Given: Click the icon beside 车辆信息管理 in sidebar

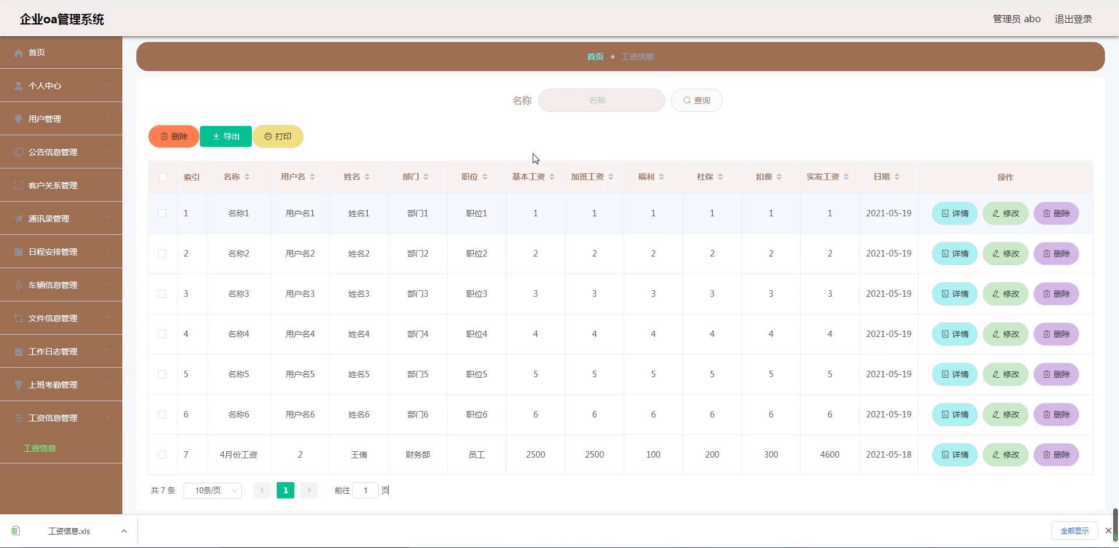Looking at the screenshot, I should [x=18, y=285].
